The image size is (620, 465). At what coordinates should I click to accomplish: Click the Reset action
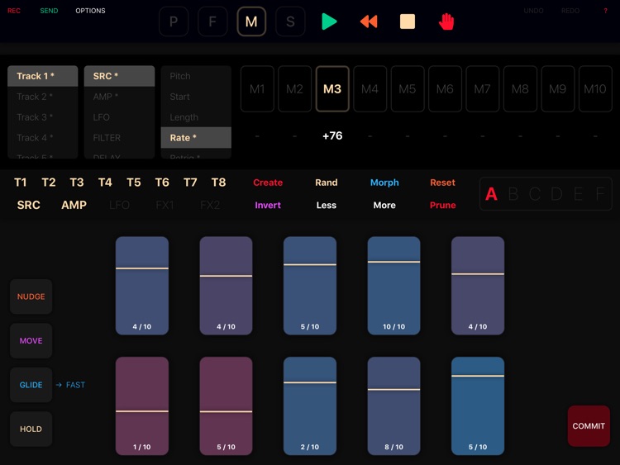(442, 183)
